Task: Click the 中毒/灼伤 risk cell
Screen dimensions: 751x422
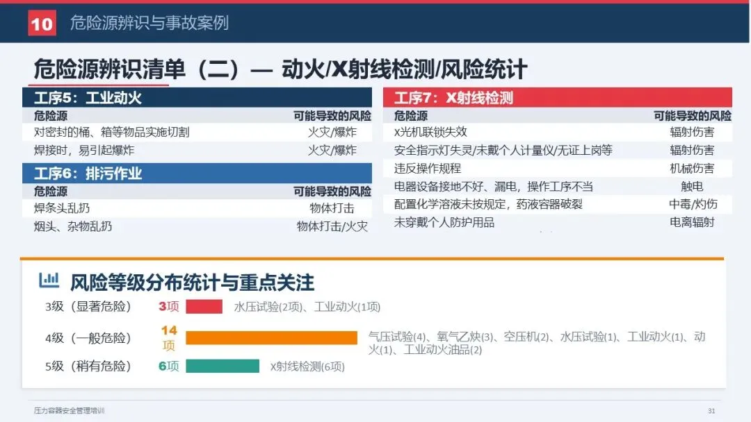Action: 693,205
